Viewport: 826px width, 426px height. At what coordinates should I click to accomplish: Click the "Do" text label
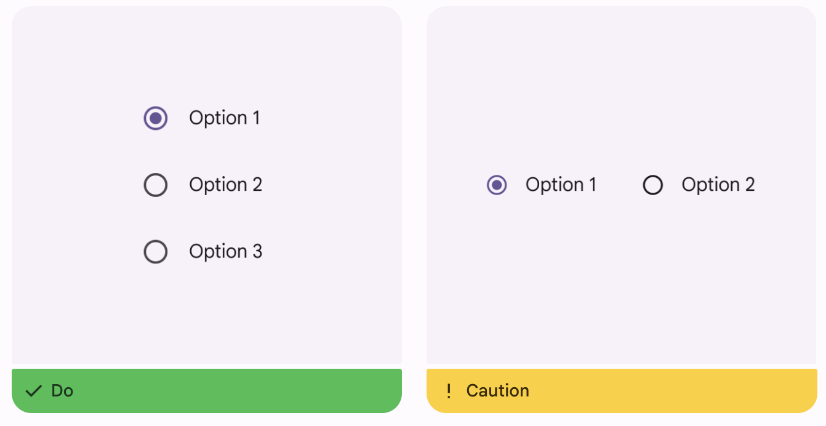coord(62,391)
